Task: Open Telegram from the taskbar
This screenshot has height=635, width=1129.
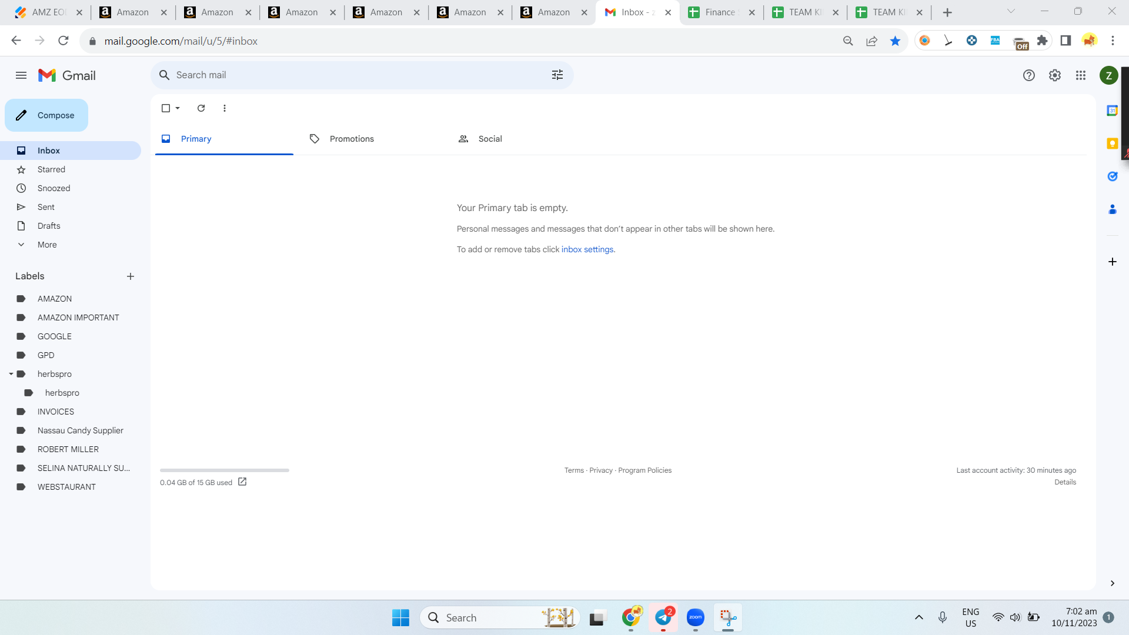Action: [x=663, y=617]
